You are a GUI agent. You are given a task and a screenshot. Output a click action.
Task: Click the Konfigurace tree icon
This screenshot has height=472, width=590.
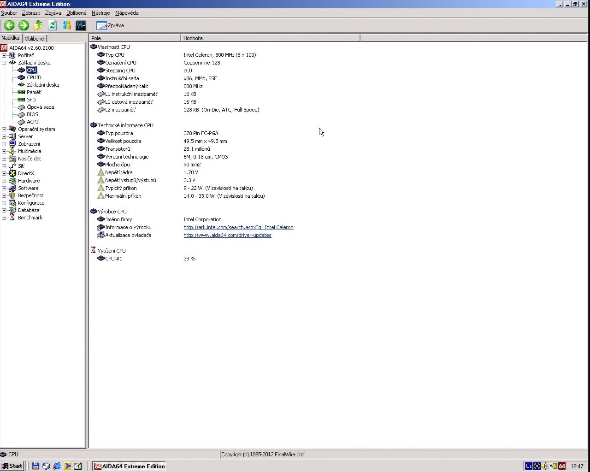(12, 203)
